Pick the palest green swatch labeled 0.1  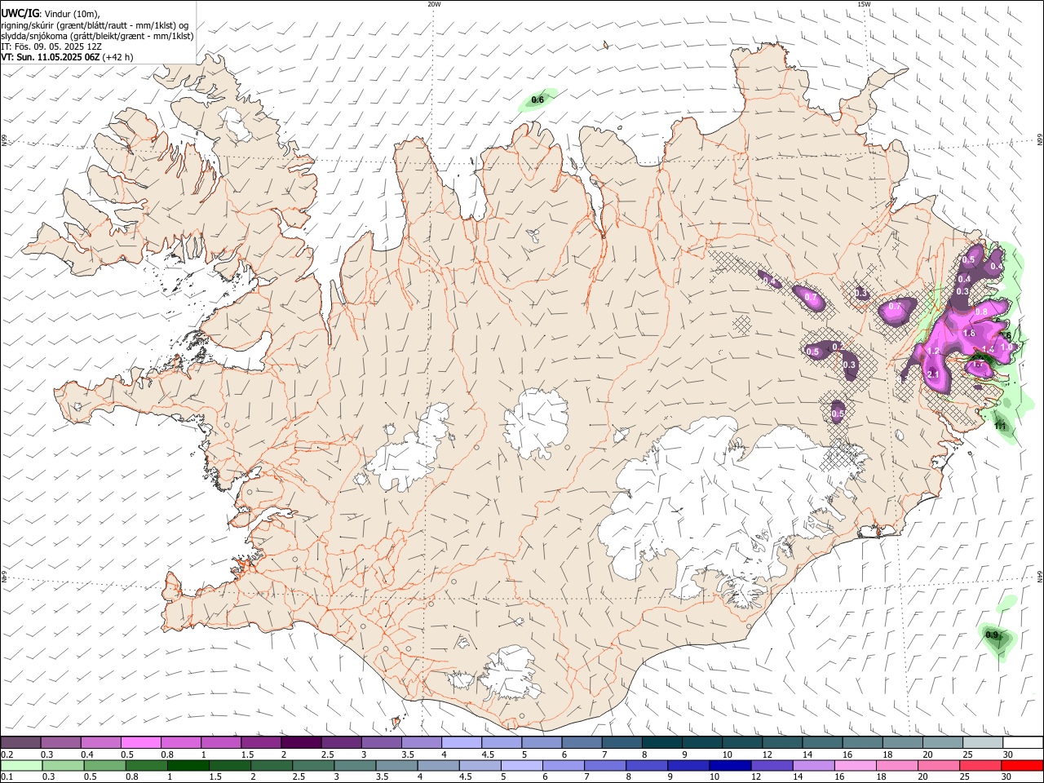click(x=21, y=765)
